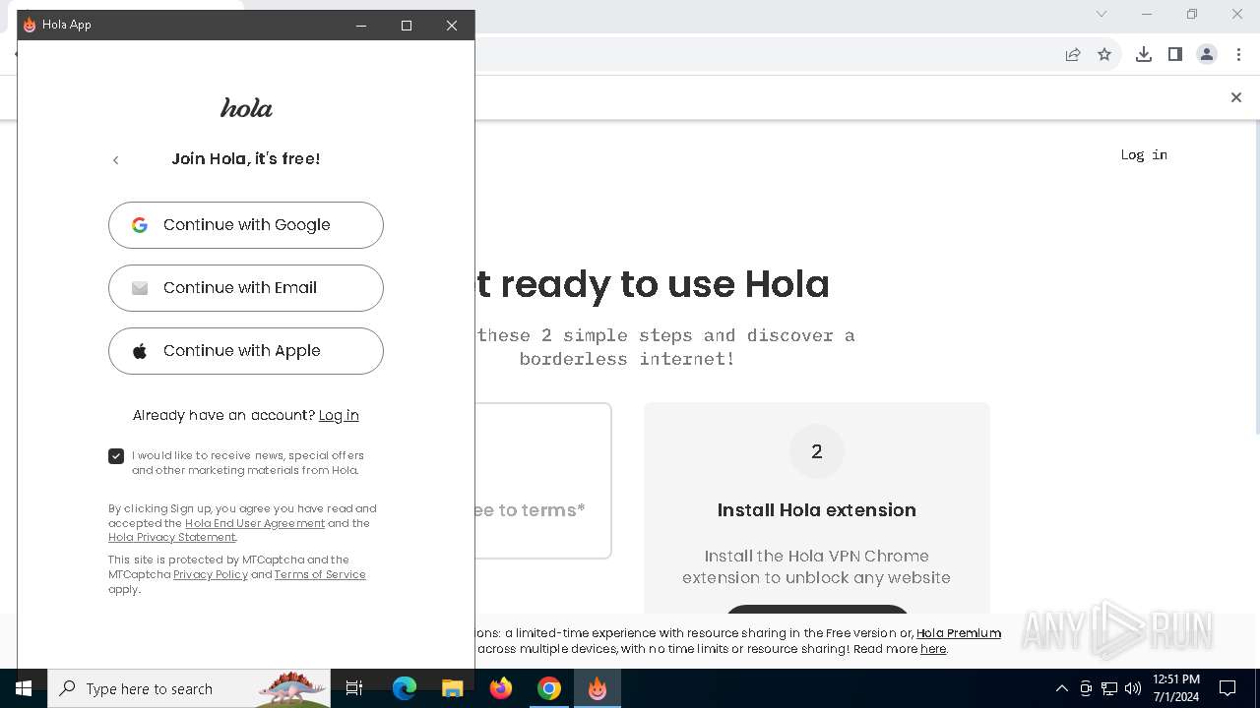Dismiss the Chrome notification bar
This screenshot has width=1260, height=708.
[x=1236, y=97]
